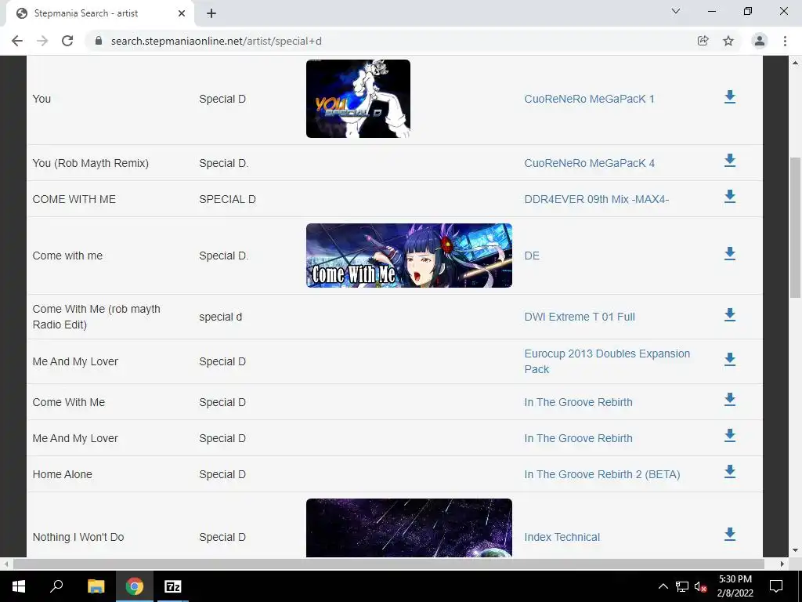Download Home Alone song
802x602 pixels.
(730, 472)
